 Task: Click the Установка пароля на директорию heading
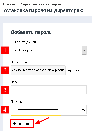tap(43, 11)
